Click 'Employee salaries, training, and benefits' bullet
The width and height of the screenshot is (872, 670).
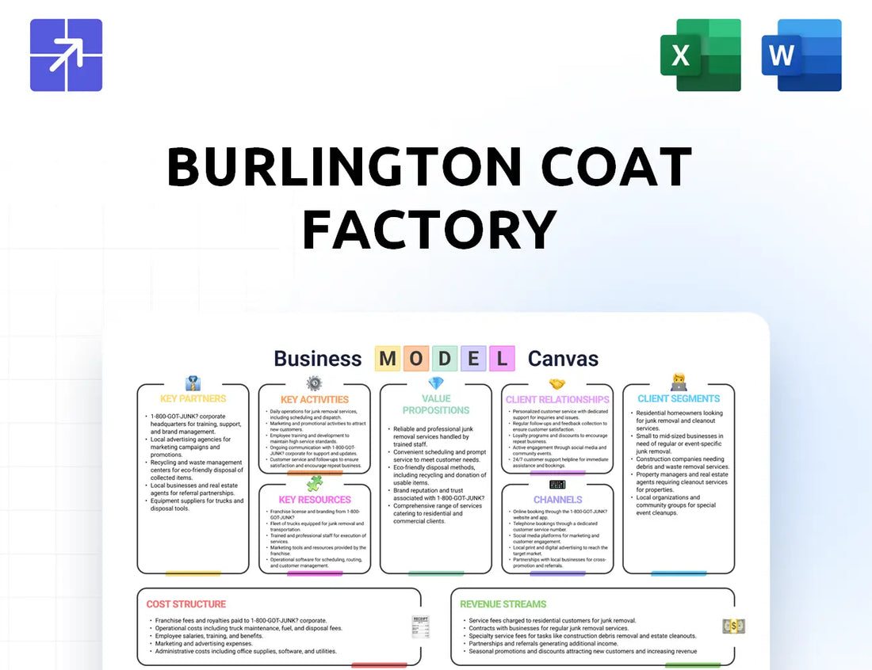click(206, 636)
